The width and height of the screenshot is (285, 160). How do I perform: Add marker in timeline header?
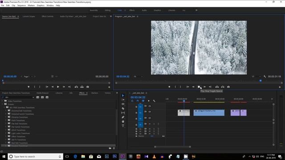pyautogui.click(x=149, y=101)
